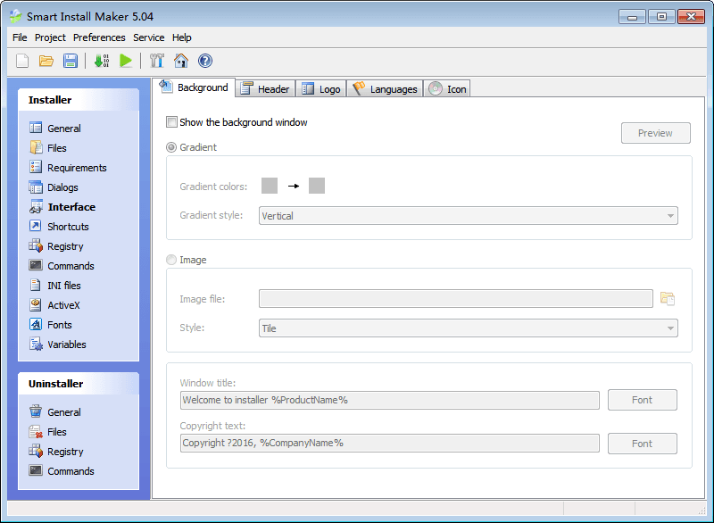
Task: Open Installer Commands section
Action: tap(62, 266)
